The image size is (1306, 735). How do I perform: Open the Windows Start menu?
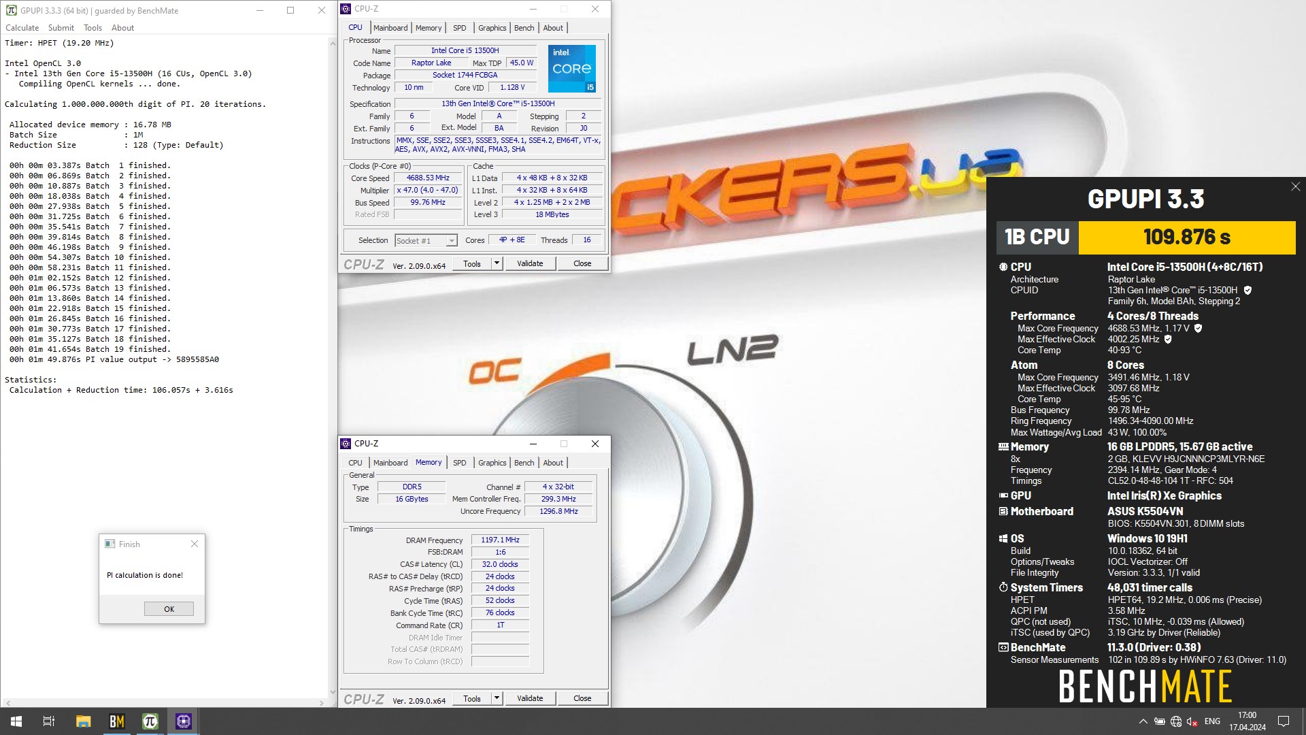click(x=16, y=721)
